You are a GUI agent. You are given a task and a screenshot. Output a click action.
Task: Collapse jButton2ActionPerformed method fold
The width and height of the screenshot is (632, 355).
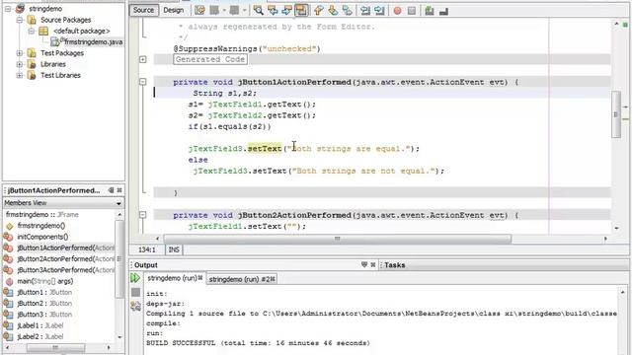142,215
